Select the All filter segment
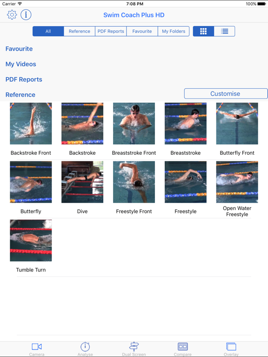Viewport: 268px width, 357px height. pyautogui.click(x=48, y=31)
